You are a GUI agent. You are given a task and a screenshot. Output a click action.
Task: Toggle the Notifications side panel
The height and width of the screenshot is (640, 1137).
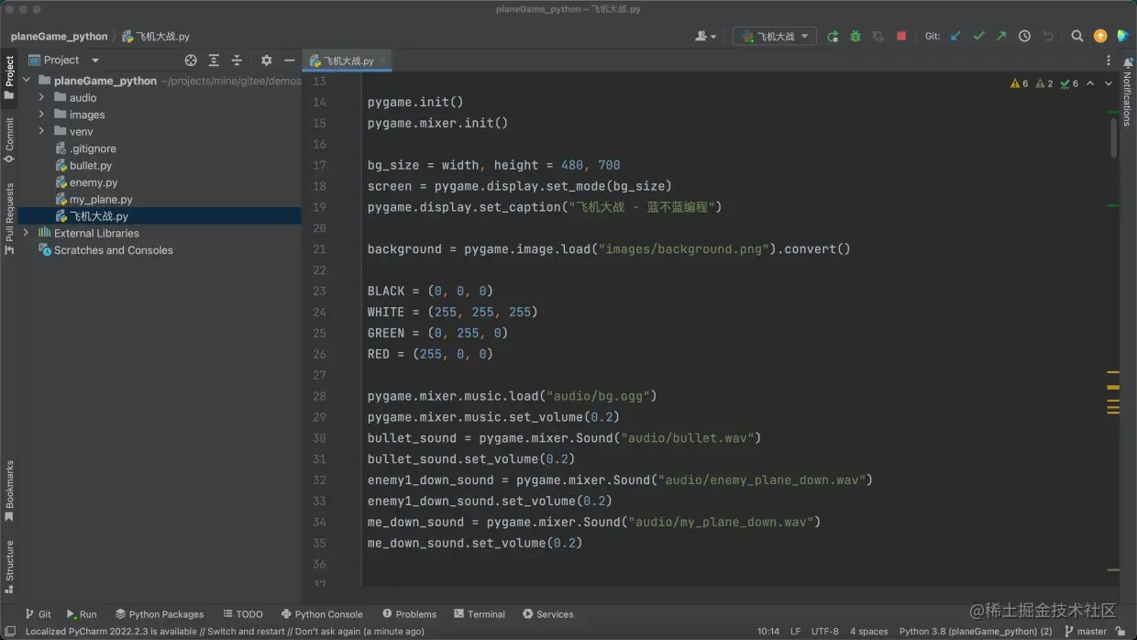click(x=1128, y=92)
